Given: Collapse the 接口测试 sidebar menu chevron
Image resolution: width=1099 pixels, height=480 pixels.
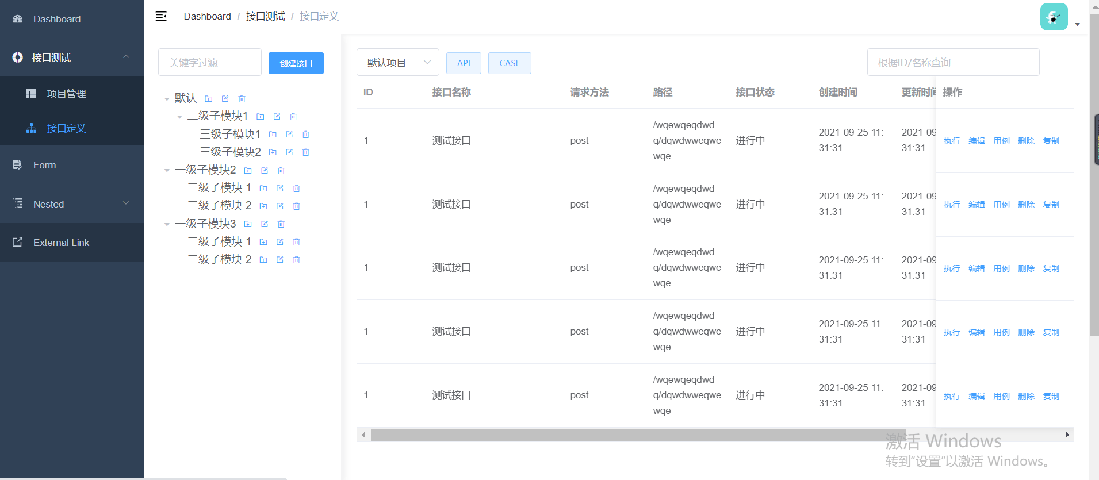Looking at the screenshot, I should [x=126, y=57].
